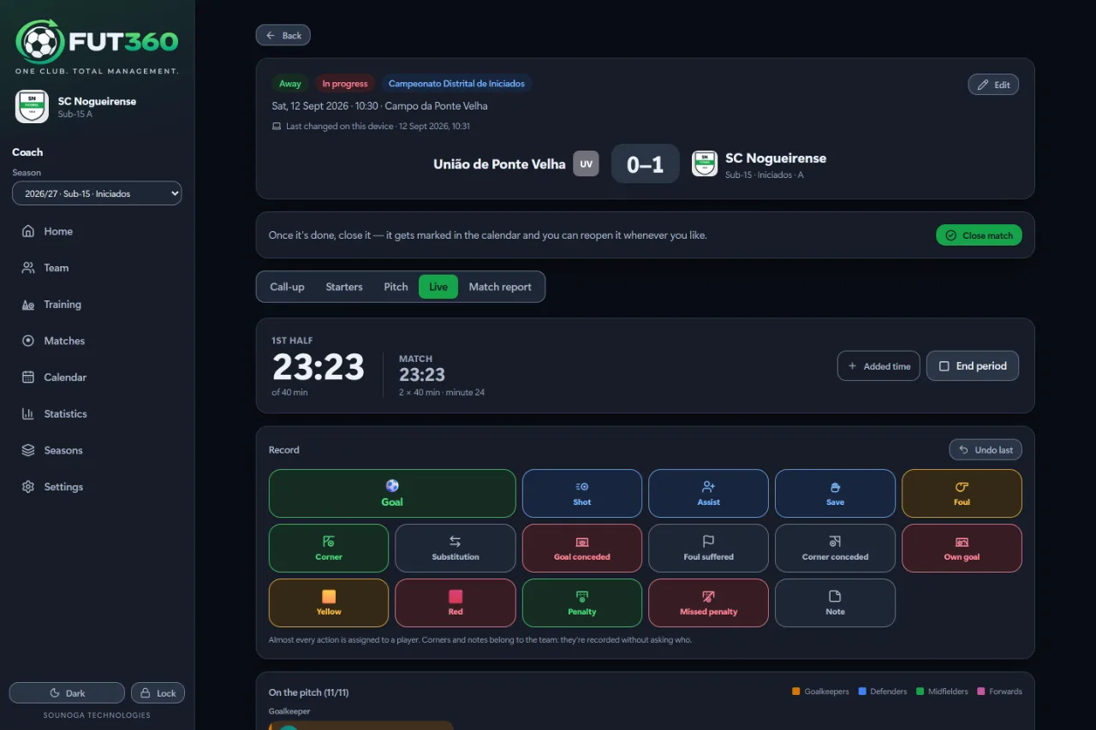
Task: Record a Foul suffered event
Action: click(708, 548)
